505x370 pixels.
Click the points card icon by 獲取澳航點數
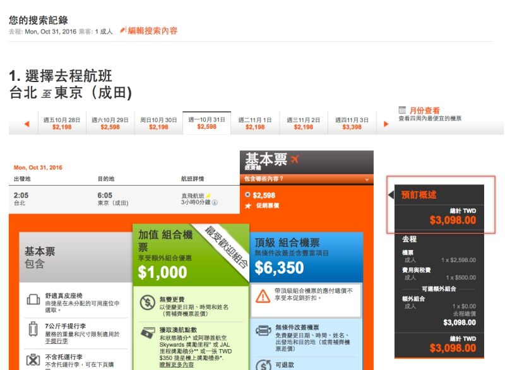[148, 333]
